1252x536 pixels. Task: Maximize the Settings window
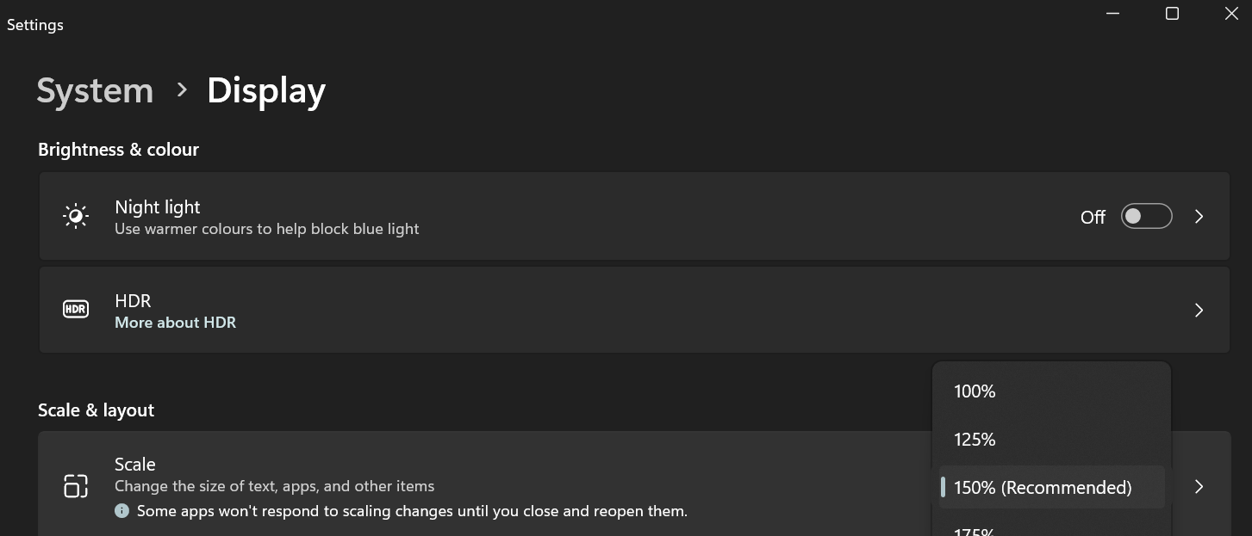pyautogui.click(x=1172, y=14)
